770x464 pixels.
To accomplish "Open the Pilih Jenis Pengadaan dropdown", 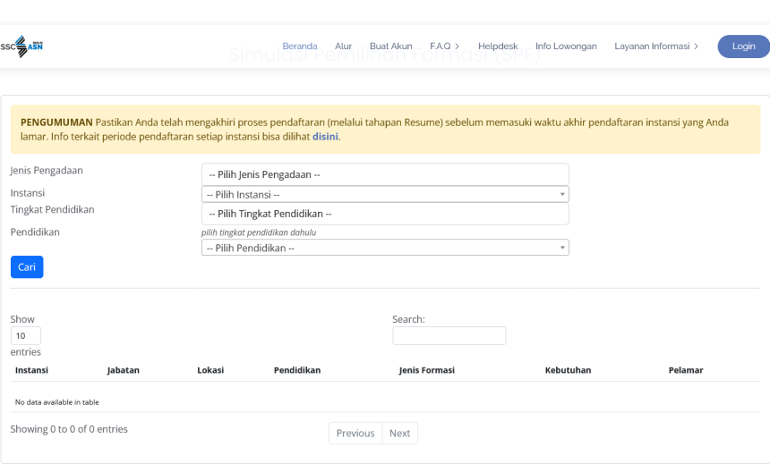I will coord(385,174).
